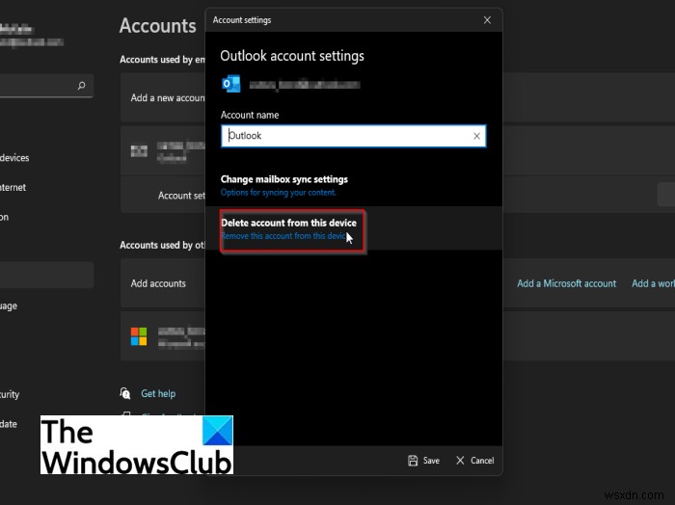675x505 pixels.
Task: Click the search magnifier icon in Settings
Action: 81,86
